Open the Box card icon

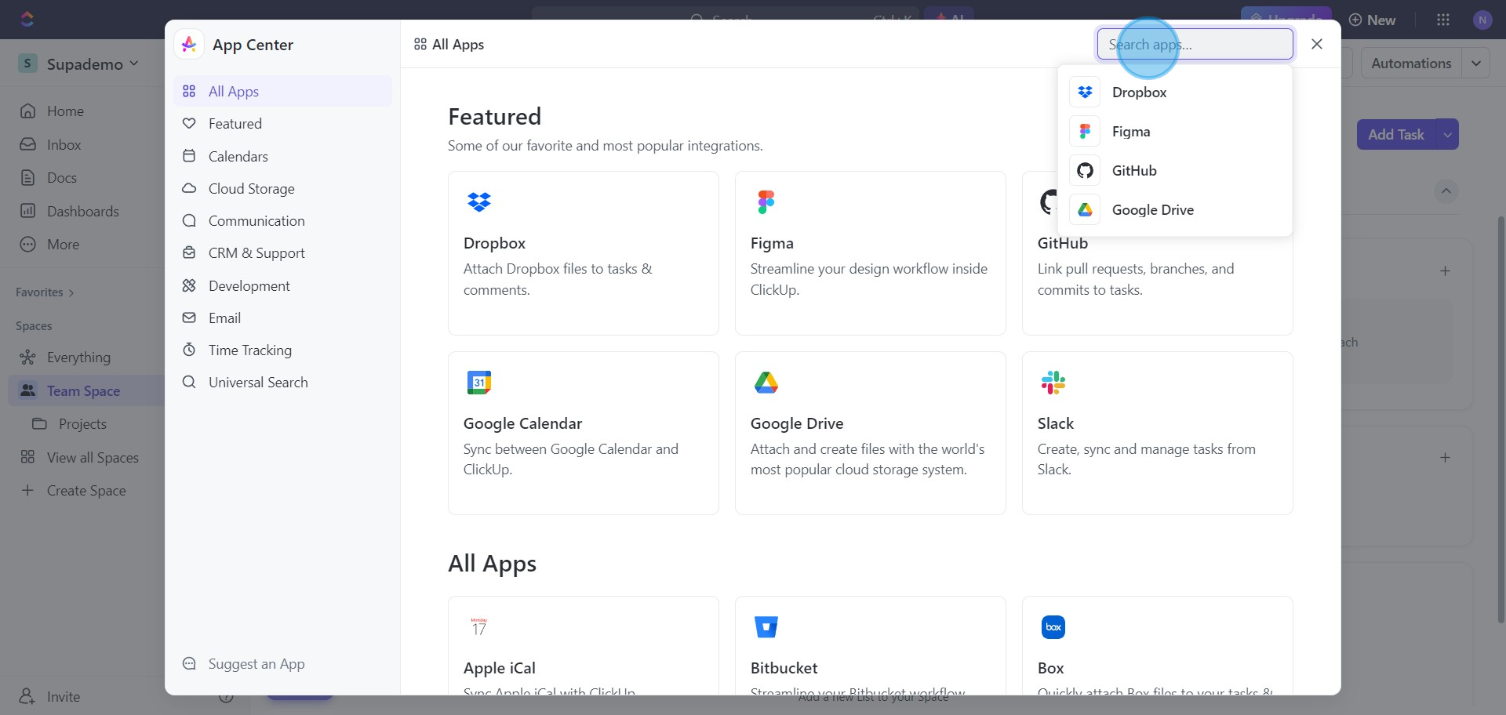[1053, 627]
